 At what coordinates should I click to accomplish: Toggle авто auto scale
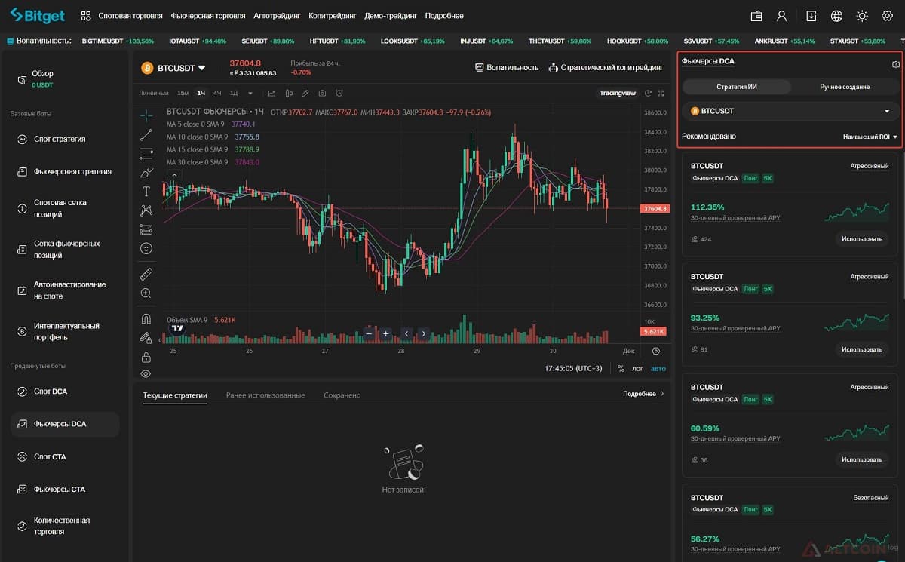tap(658, 369)
